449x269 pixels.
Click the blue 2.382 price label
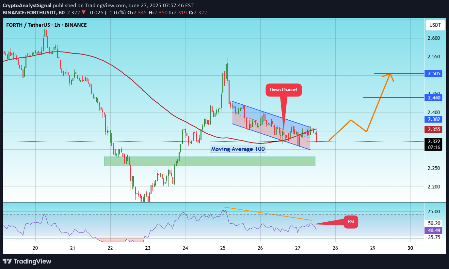tap(433, 119)
